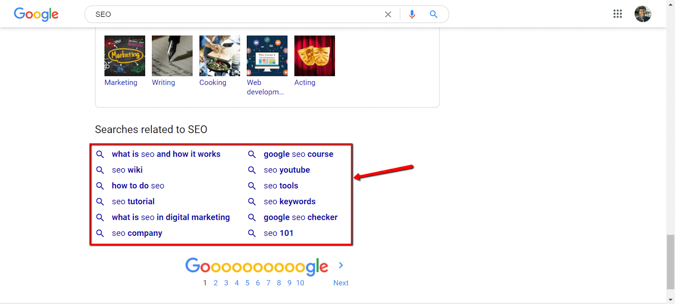Select the 'how to do seo' suggestion
The height and width of the screenshot is (304, 675).
coord(138,186)
